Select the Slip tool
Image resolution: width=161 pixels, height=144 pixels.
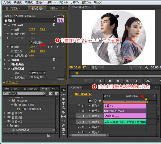click(64, 116)
